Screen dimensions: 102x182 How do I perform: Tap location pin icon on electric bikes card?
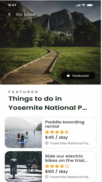click(x=47, y=177)
